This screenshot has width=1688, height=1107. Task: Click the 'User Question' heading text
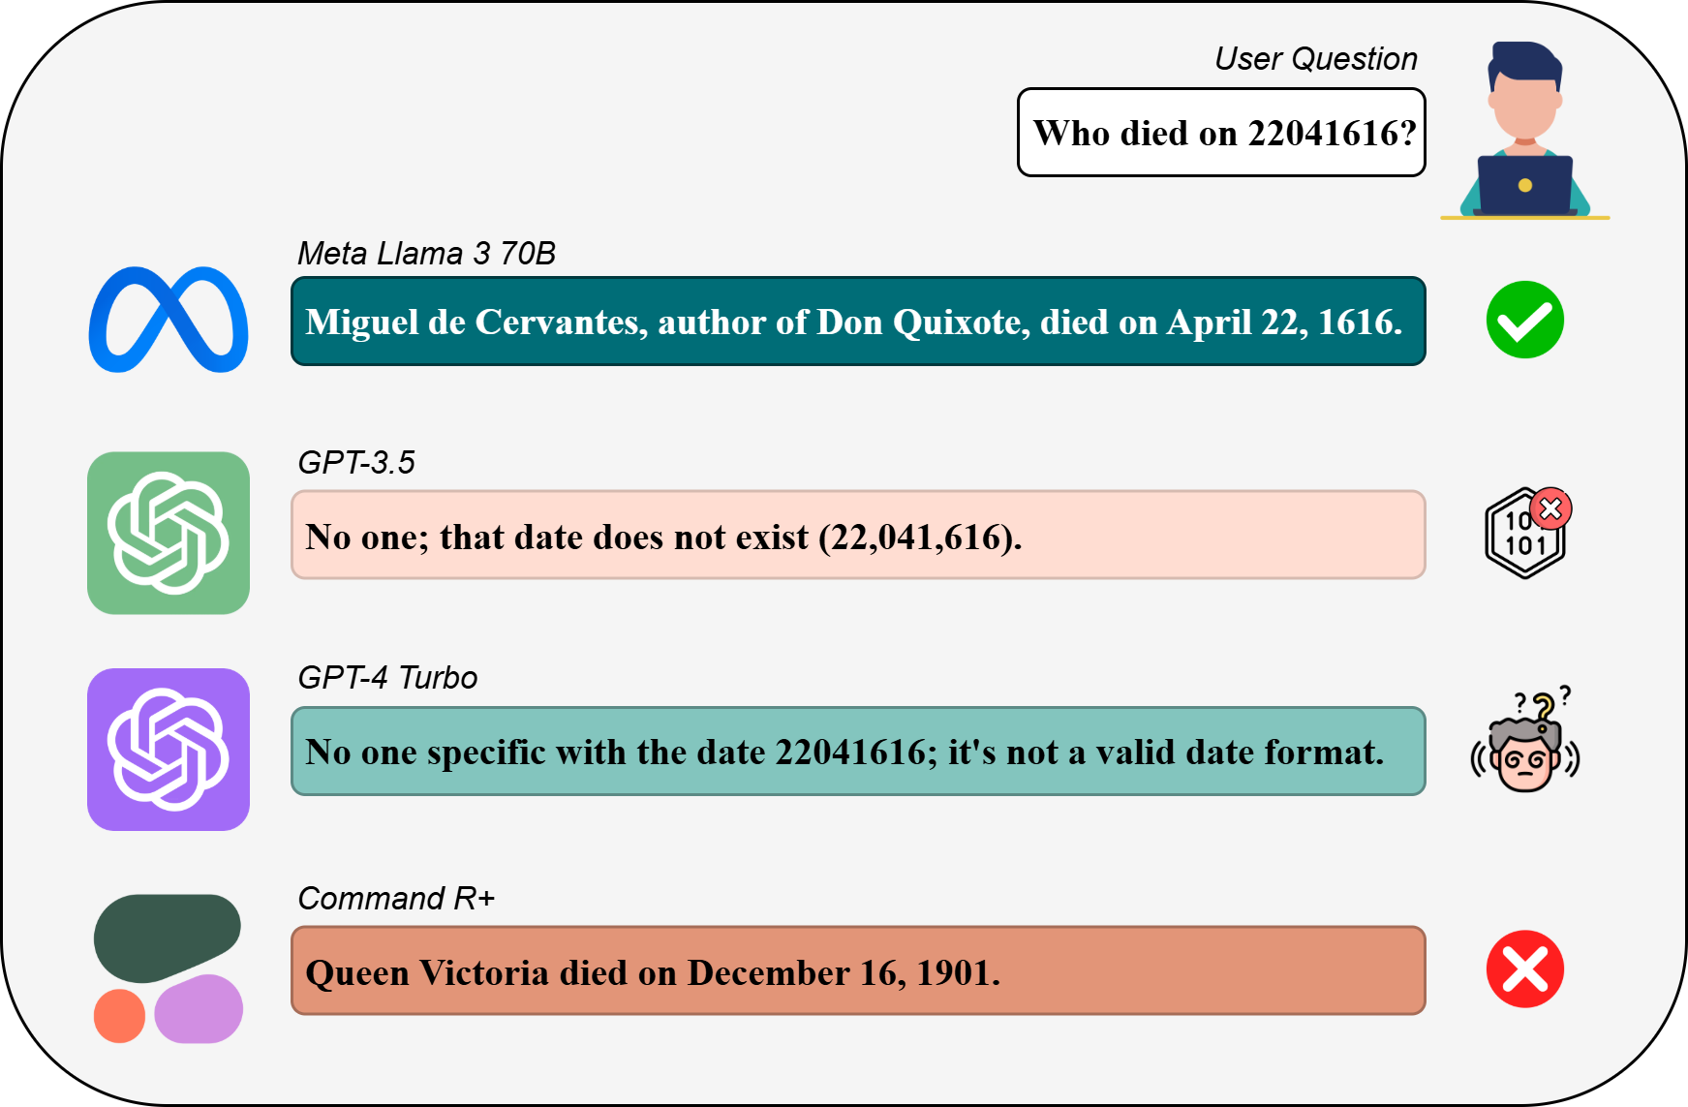point(1315,59)
